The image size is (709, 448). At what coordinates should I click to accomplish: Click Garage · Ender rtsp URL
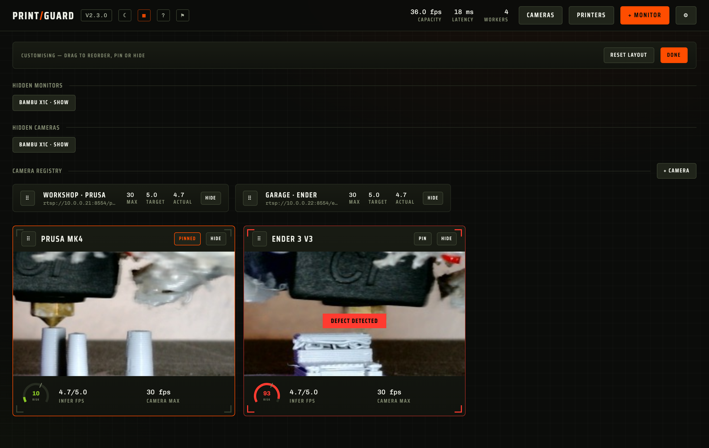[x=302, y=203]
